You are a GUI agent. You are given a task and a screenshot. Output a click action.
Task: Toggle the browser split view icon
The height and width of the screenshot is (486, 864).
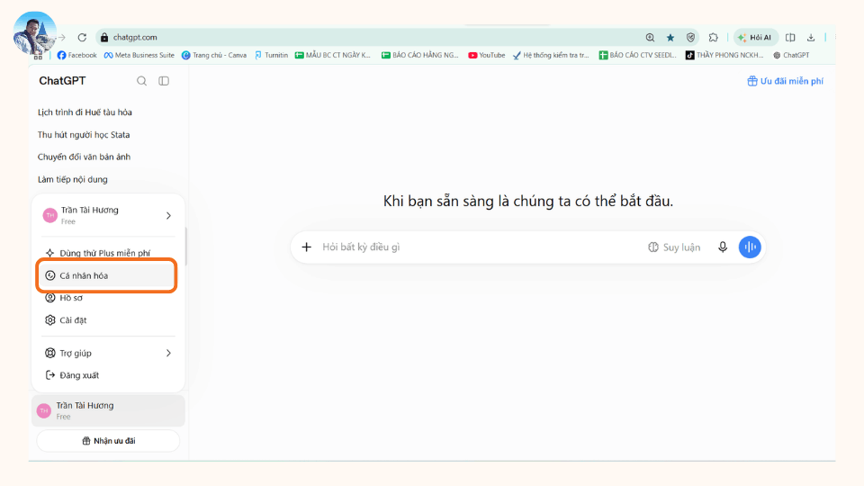click(790, 38)
